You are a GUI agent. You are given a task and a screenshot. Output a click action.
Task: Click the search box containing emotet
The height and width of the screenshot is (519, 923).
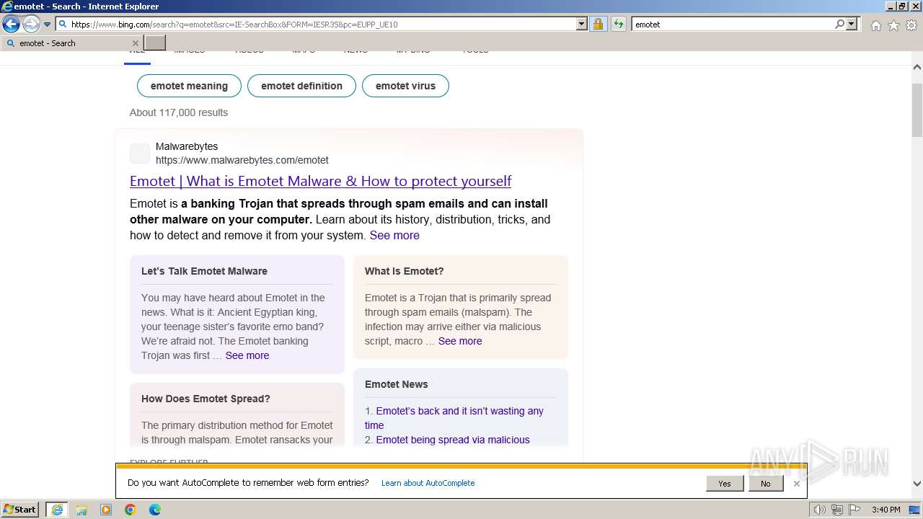(732, 25)
